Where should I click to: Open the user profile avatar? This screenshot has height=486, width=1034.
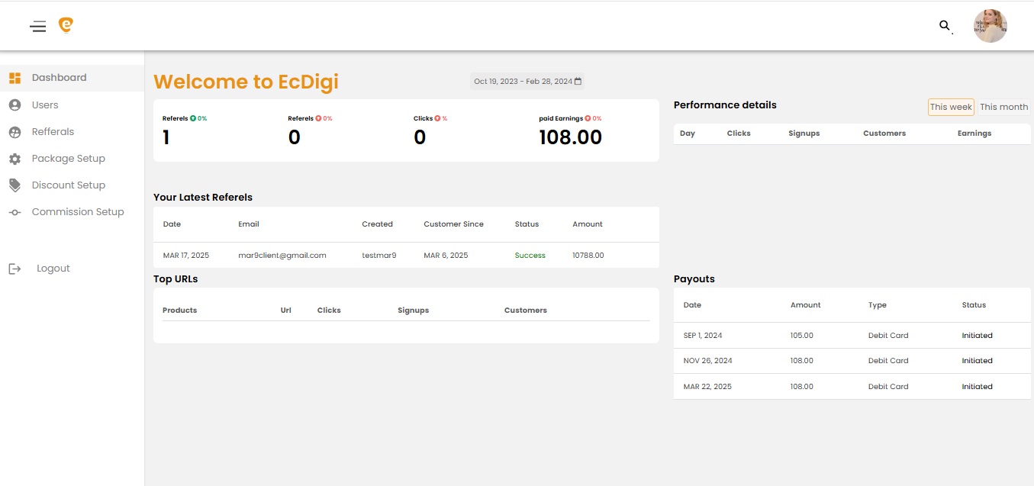[x=990, y=26]
